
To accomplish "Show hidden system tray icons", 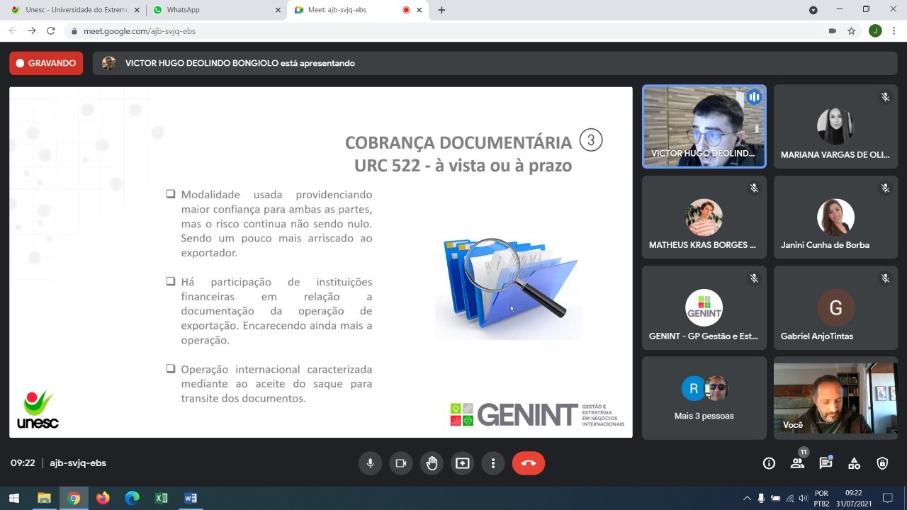I will 747,499.
